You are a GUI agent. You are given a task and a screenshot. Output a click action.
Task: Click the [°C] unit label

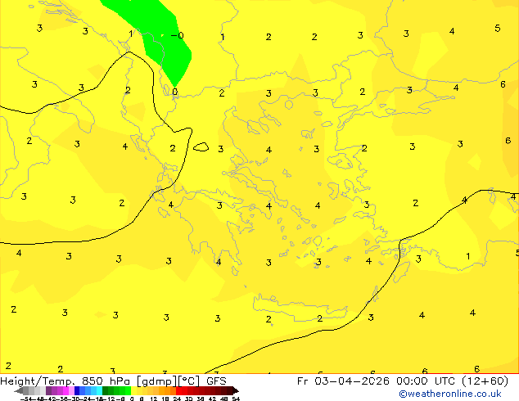(189, 381)
